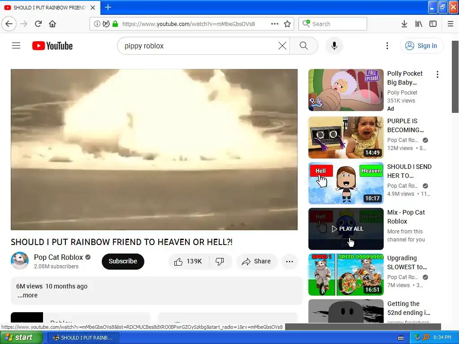
Task: Open the Pop Cat Roblox channel name link
Action: [x=59, y=257]
